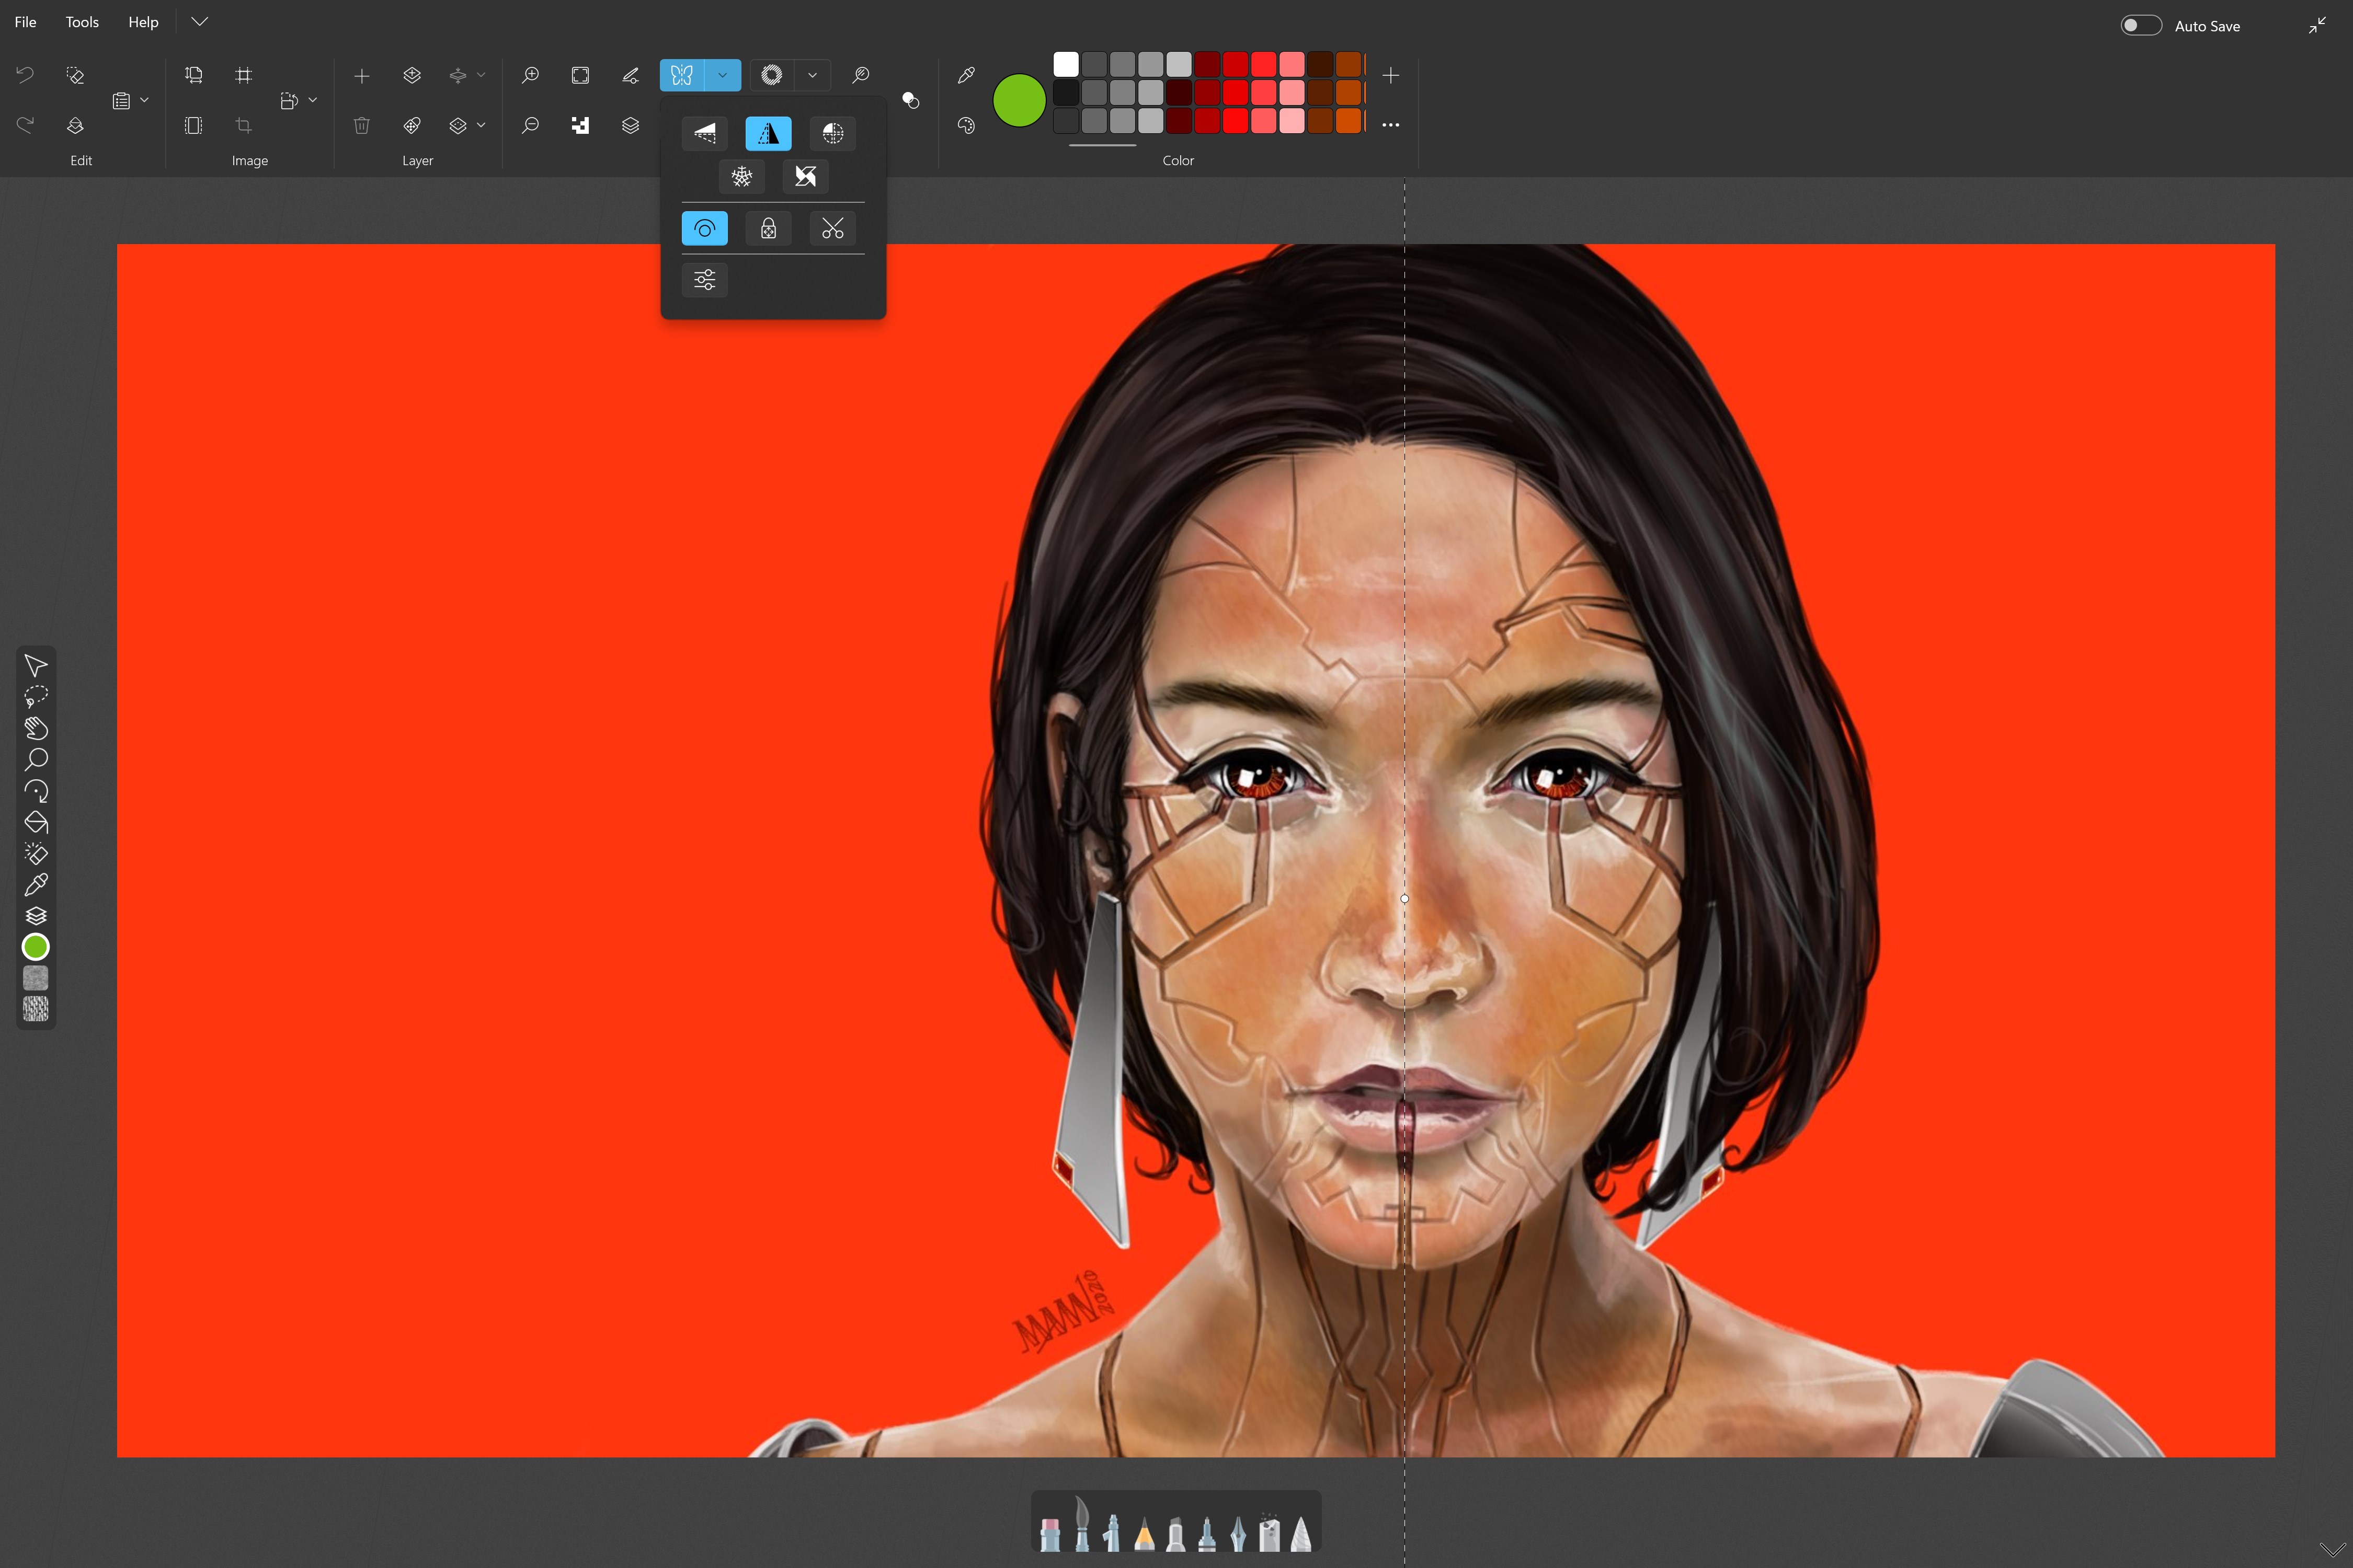Toggle the lock for the symmetry line
Viewport: 2353px width, 1568px height.
pos(768,228)
